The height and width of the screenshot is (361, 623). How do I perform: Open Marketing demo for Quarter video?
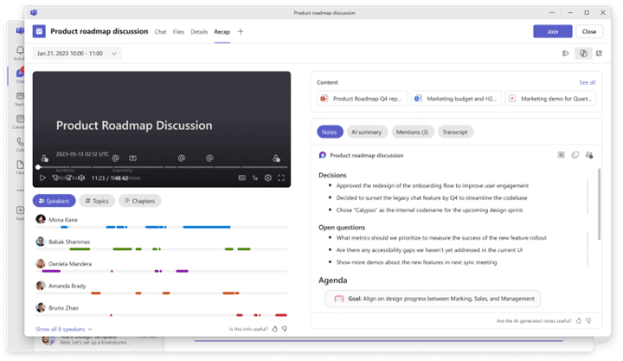[x=550, y=99]
